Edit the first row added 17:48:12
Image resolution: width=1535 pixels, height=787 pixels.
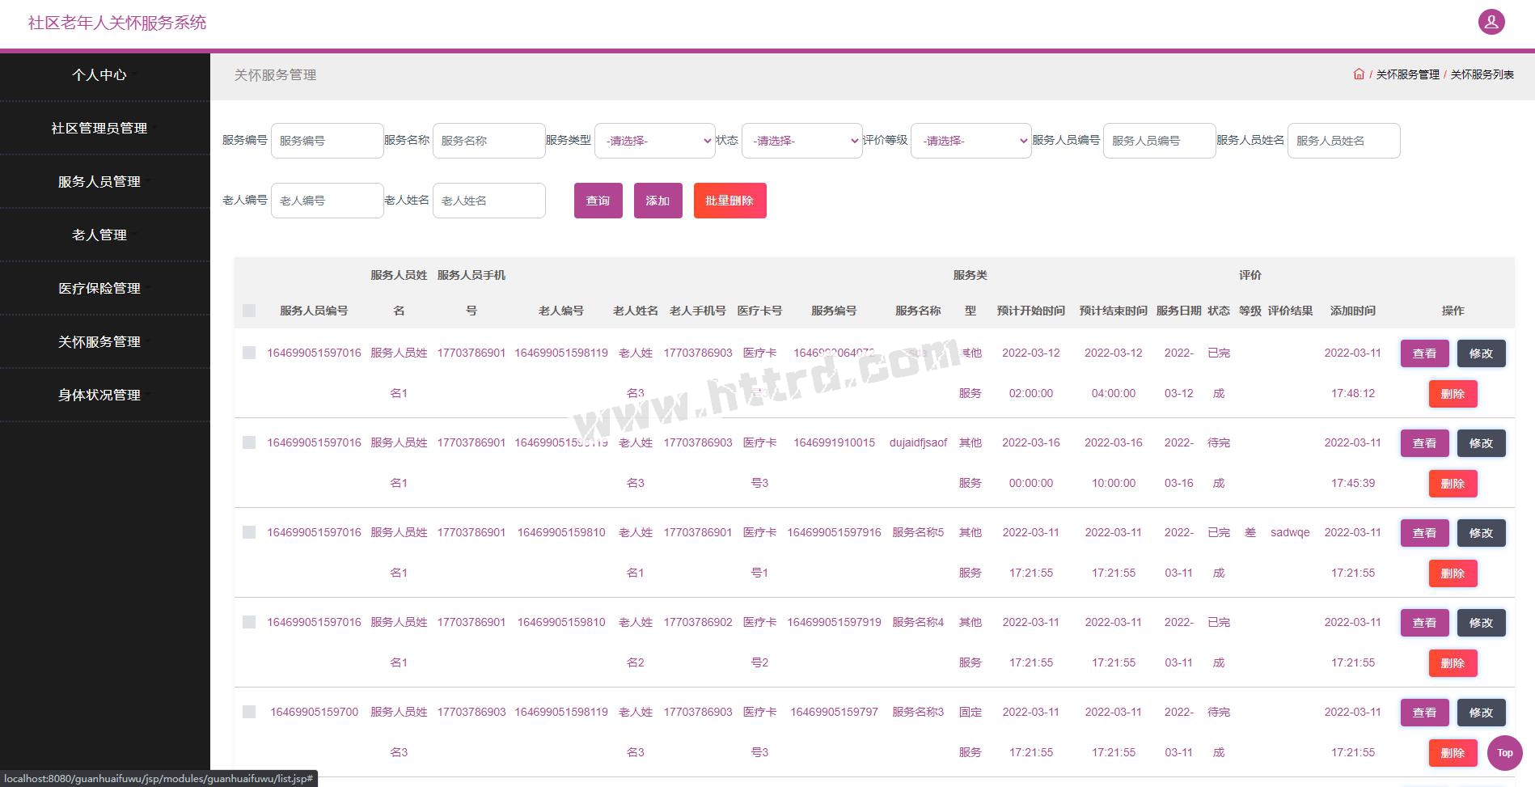point(1482,353)
